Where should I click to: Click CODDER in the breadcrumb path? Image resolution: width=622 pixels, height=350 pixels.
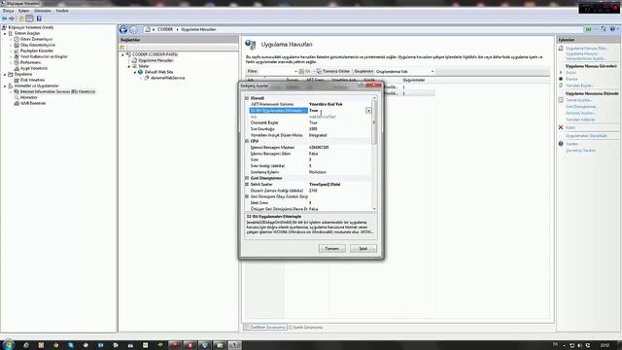[x=165, y=29]
